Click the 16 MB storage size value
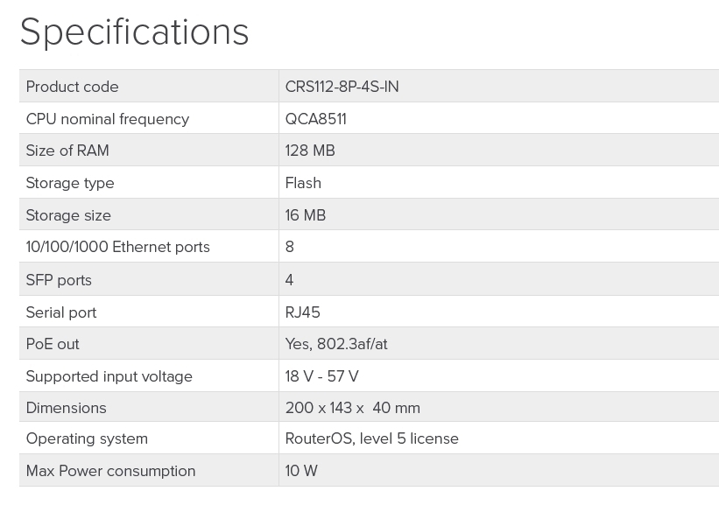The height and width of the screenshot is (512, 719). pos(306,215)
